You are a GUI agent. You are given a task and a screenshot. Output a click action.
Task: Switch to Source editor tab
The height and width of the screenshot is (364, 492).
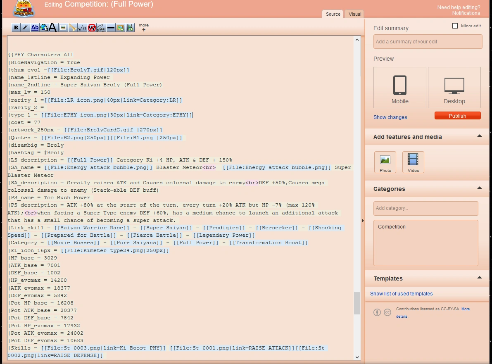333,14
